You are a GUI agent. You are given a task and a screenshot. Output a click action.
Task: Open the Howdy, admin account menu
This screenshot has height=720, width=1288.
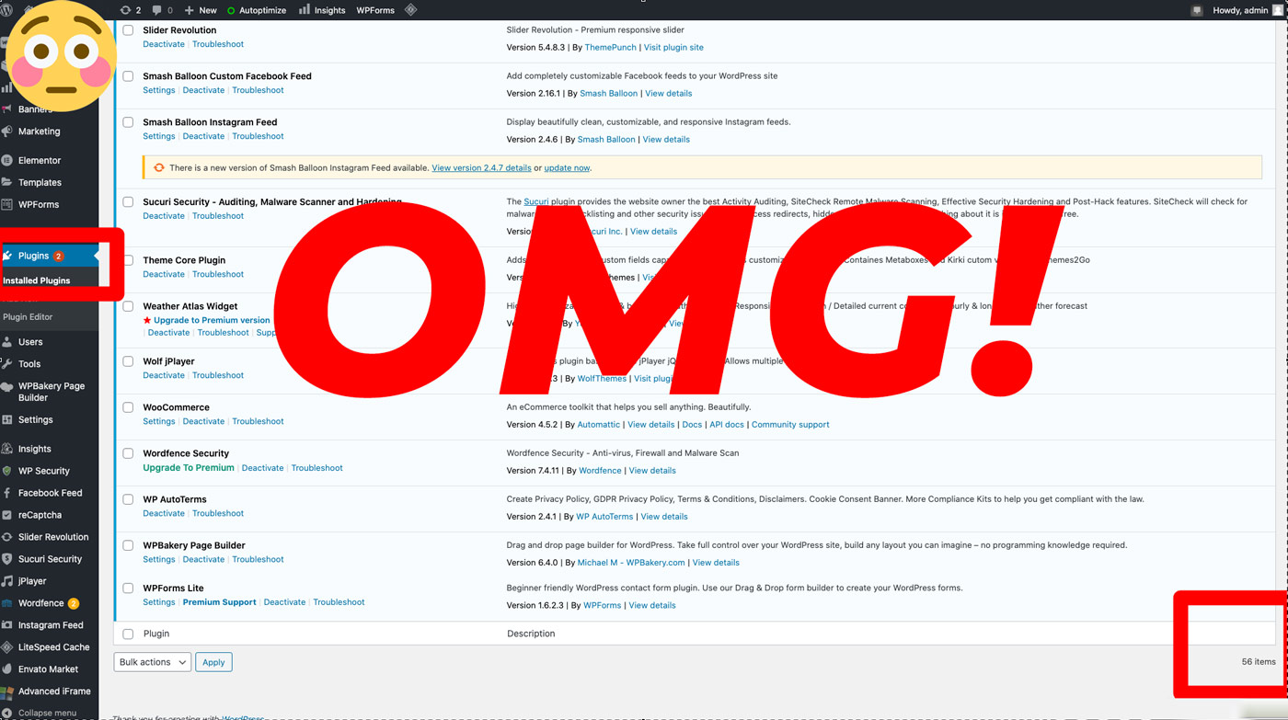point(1239,10)
